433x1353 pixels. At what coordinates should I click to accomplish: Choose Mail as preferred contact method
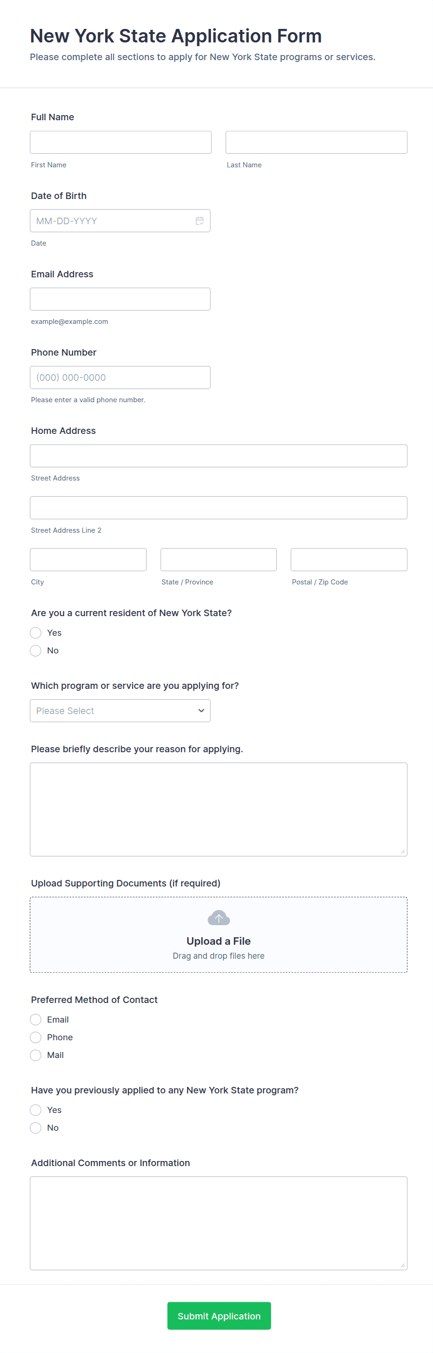tap(35, 1055)
